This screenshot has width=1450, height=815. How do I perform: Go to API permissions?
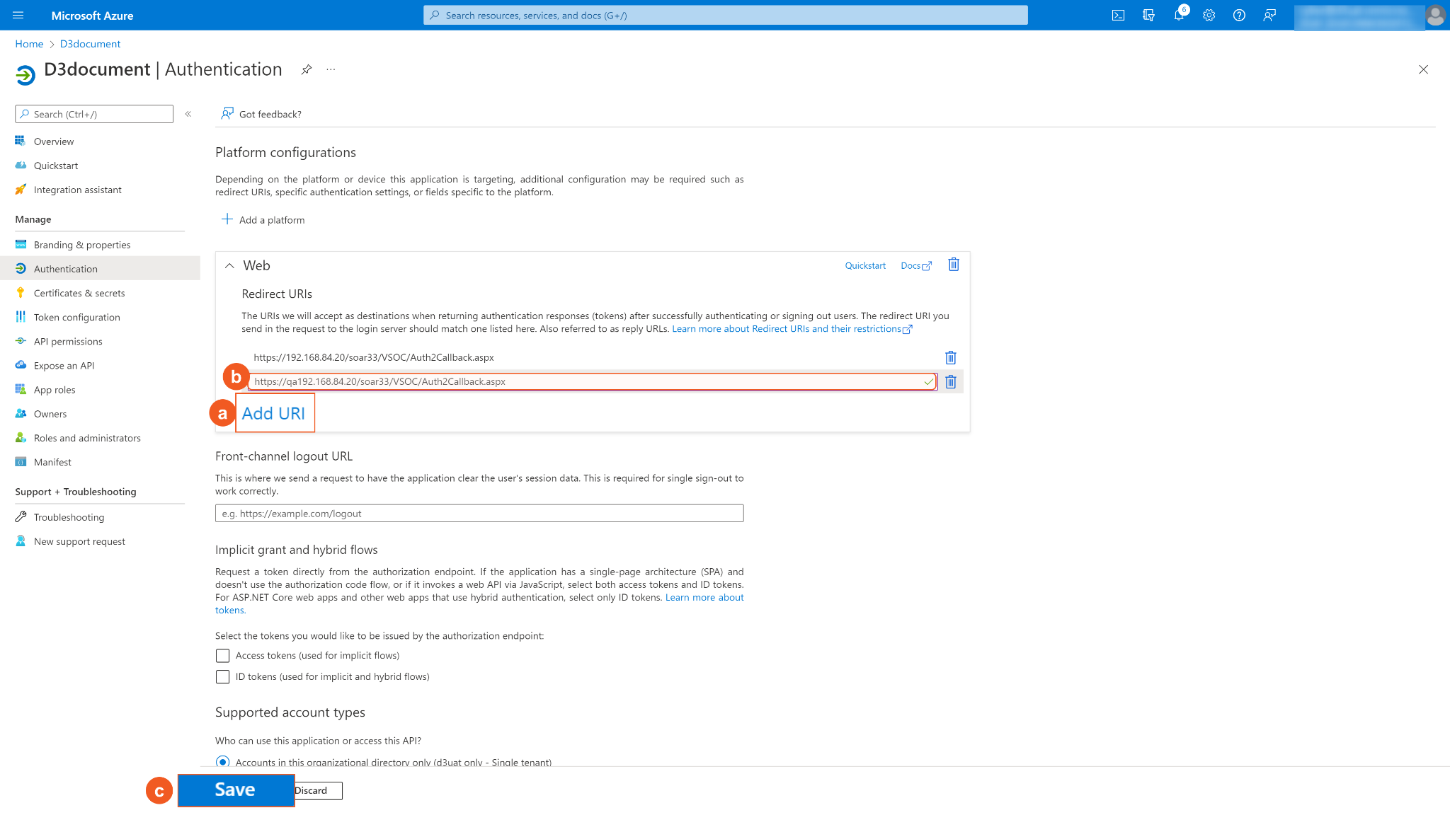coord(68,342)
